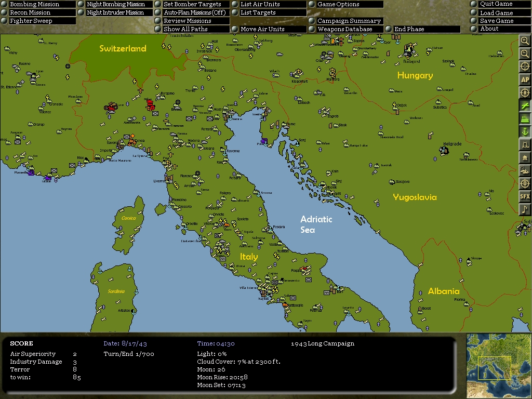Image resolution: width=532 pixels, height=399 pixels.
Task: Open the Weapons Database
Action: click(345, 29)
